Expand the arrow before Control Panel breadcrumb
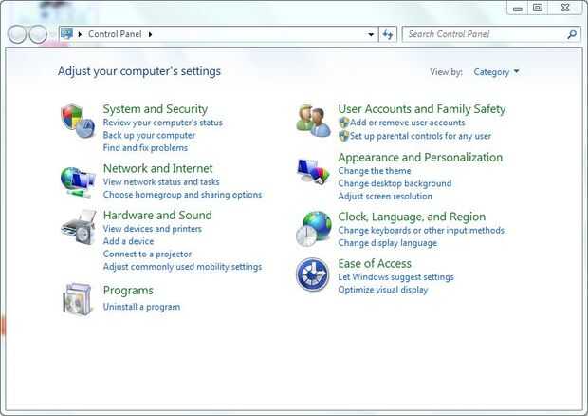588x416 pixels. coord(80,34)
